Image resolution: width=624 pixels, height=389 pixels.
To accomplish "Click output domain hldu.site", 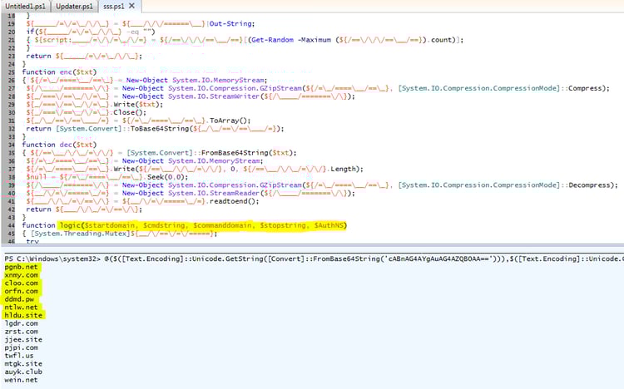I will (23, 315).
